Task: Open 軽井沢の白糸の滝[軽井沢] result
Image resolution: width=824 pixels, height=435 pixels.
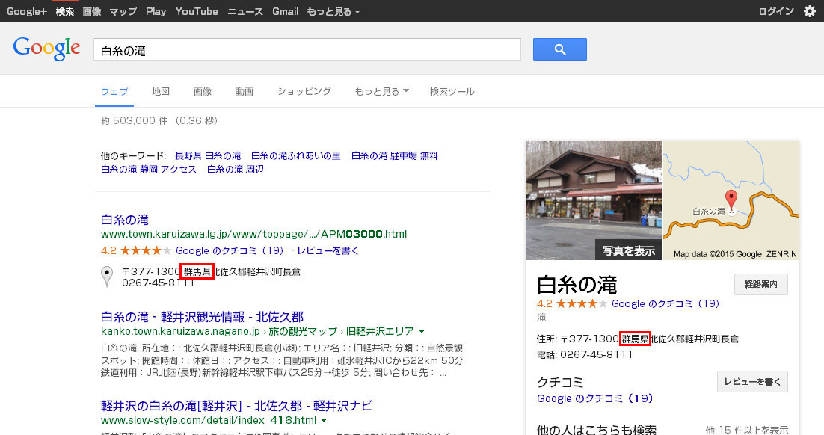Action: (236, 406)
